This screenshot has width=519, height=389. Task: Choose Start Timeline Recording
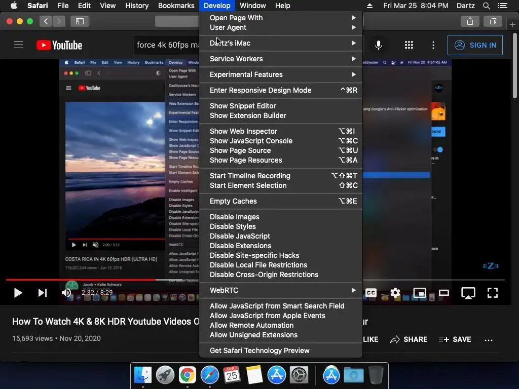point(281,176)
